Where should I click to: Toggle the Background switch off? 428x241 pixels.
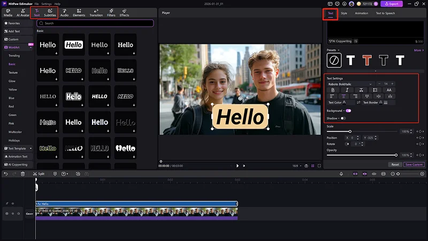[x=348, y=111]
